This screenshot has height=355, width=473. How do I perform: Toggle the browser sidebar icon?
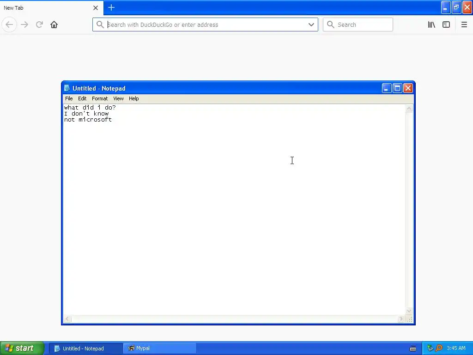(446, 24)
